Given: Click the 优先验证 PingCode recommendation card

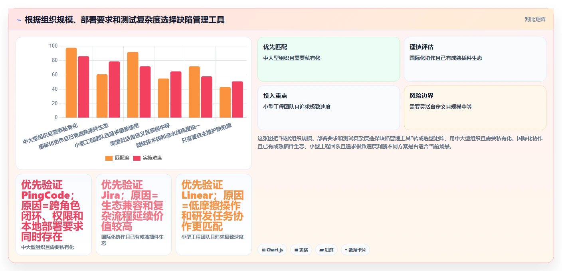Looking at the screenshot, I should pos(53,215).
